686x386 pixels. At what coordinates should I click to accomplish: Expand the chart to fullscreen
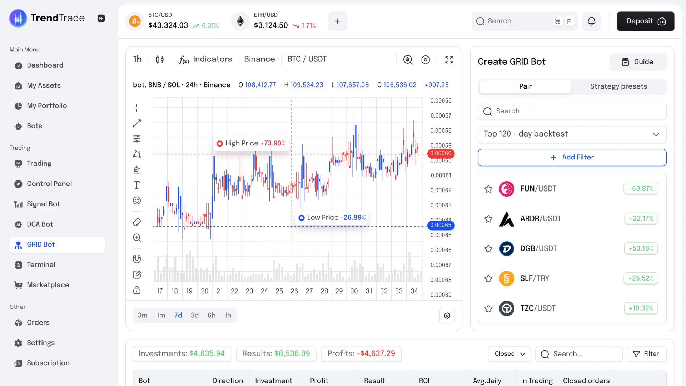tap(449, 59)
